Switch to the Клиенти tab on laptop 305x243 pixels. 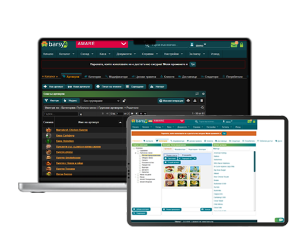tap(167, 77)
